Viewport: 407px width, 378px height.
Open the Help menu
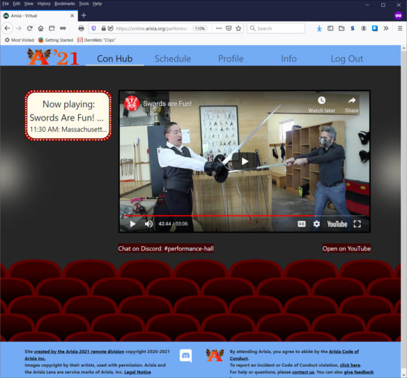[x=97, y=3]
